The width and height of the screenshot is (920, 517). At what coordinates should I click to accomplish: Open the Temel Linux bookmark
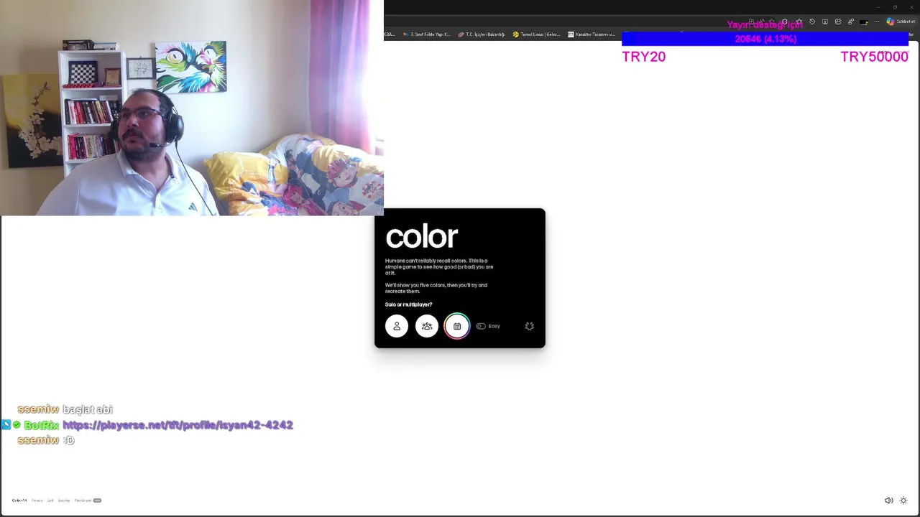tap(536, 34)
